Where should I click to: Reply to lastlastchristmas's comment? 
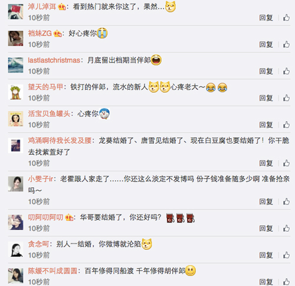[266, 71]
